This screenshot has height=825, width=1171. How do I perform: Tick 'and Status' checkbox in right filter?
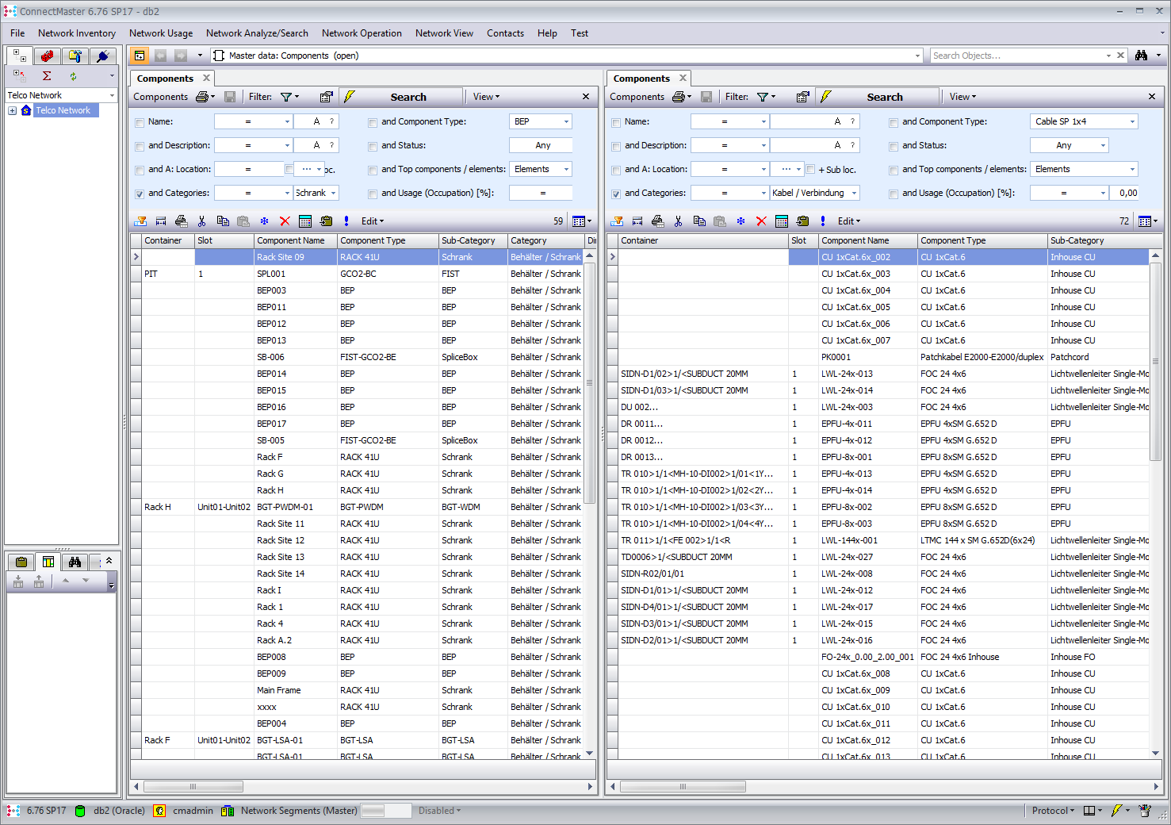pos(894,146)
